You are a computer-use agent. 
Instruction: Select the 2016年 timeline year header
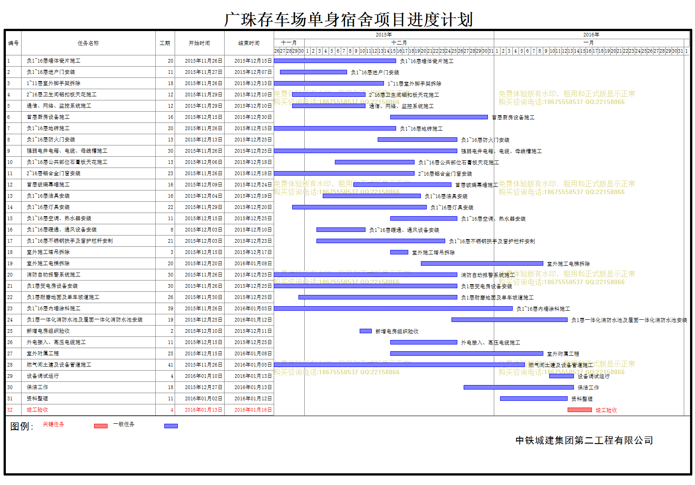(x=591, y=35)
